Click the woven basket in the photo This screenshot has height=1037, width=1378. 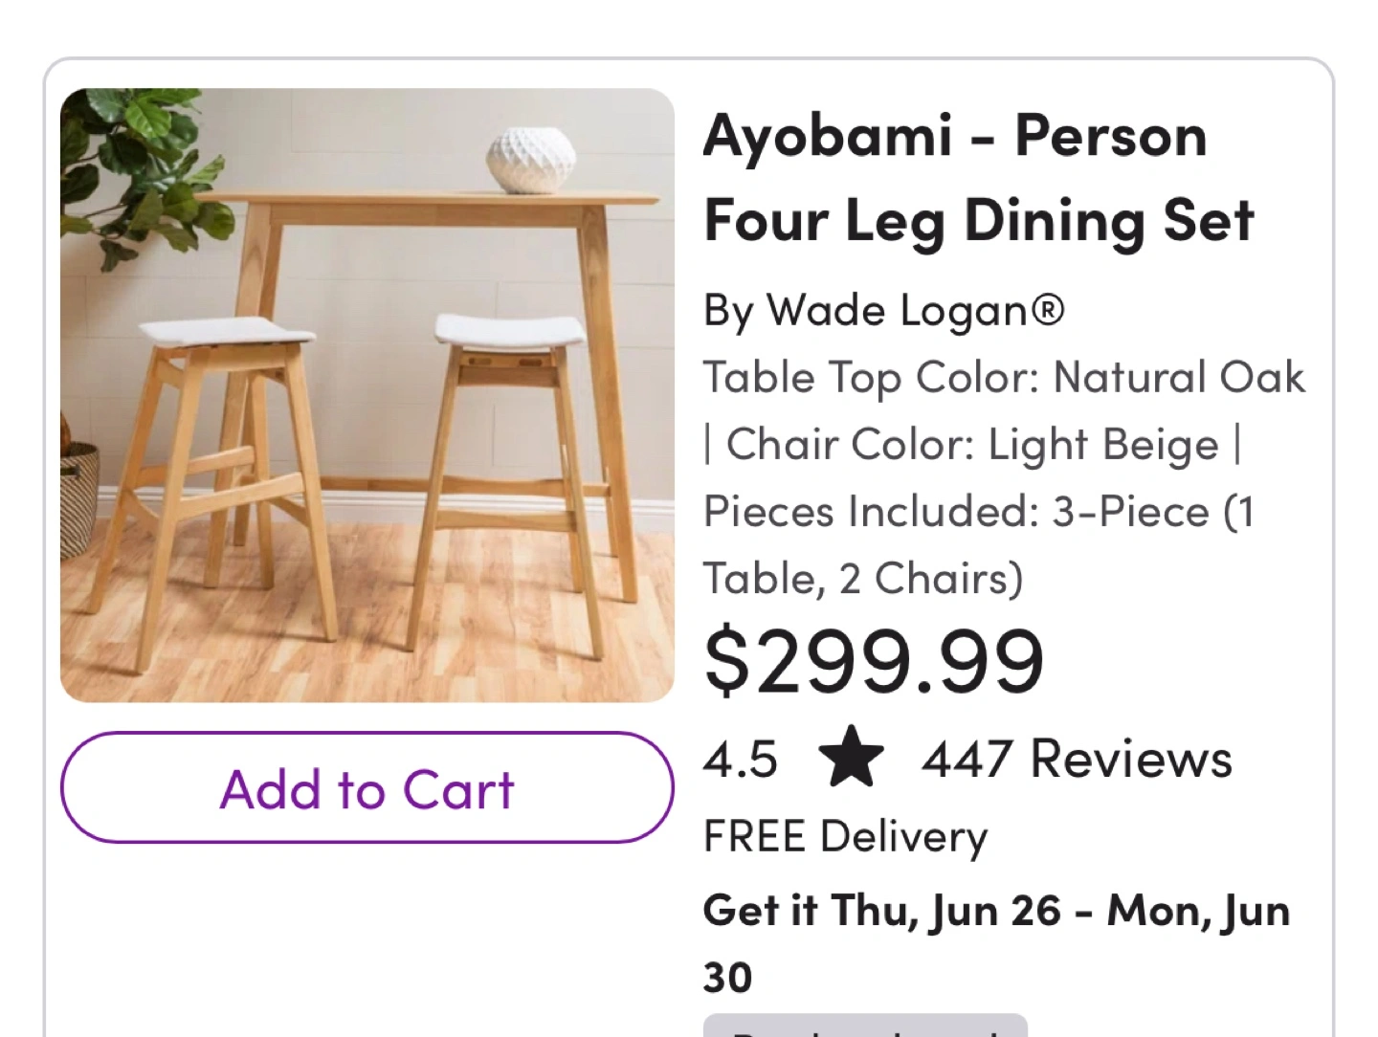[78, 497]
